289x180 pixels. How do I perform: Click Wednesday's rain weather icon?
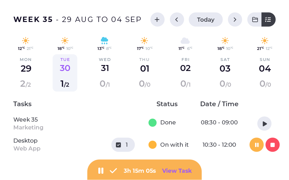click(104, 40)
